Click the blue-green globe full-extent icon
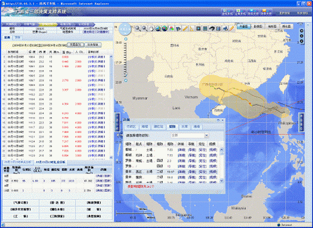Image resolution: width=313 pixels, height=228 pixels. (158, 28)
